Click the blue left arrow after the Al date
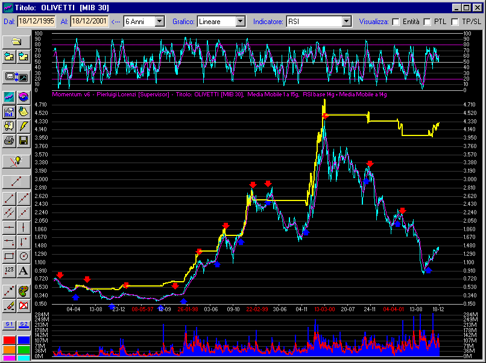Screen dimensions: 486x363 (x=116, y=22)
